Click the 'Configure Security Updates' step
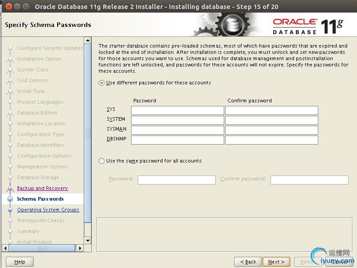Image resolution: width=357 pixels, height=268 pixels. pos(50,48)
